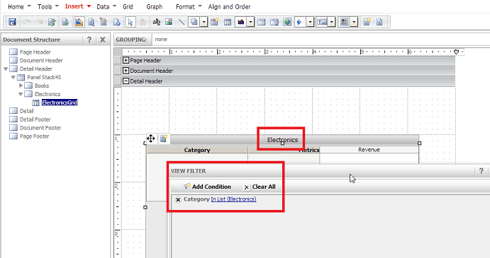Insert a graph with chart icon
The height and width of the screenshot is (258, 490).
(x=240, y=22)
